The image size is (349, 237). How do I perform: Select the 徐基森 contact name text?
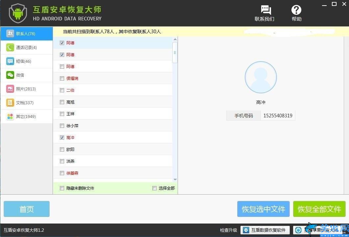point(72,173)
